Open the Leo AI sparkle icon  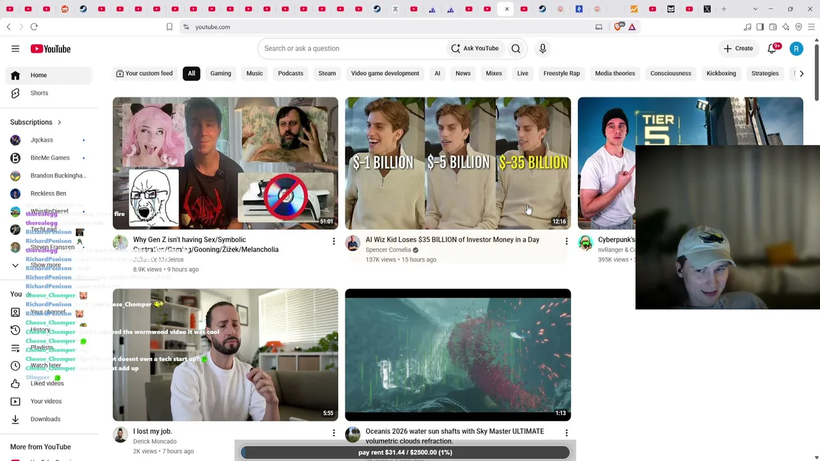(786, 27)
